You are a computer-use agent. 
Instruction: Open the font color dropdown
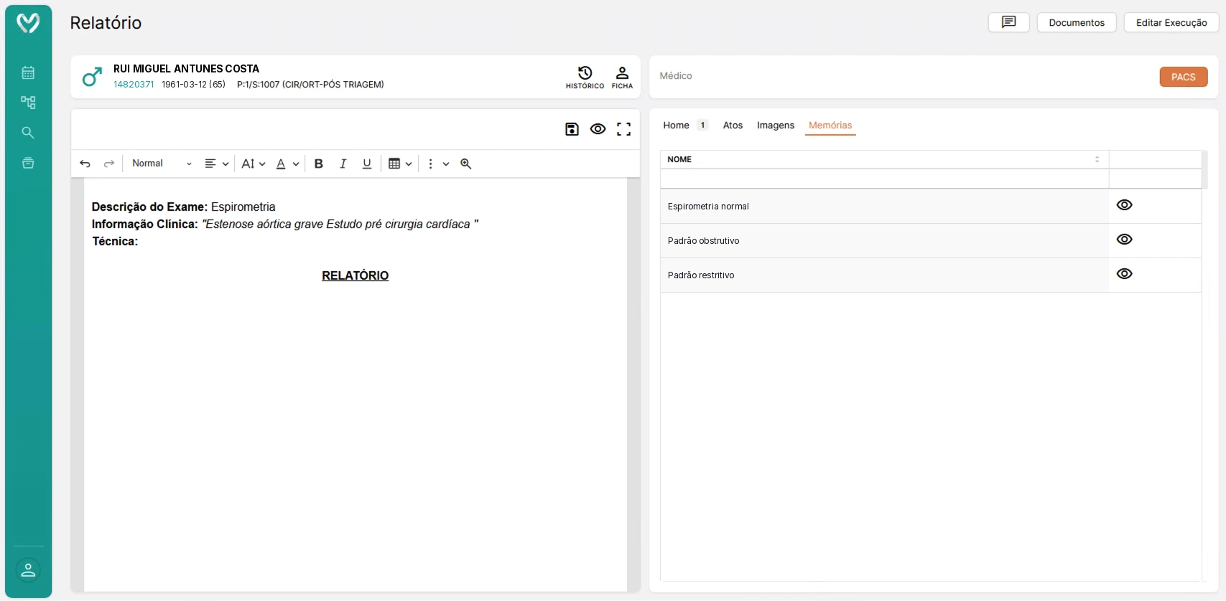point(287,164)
